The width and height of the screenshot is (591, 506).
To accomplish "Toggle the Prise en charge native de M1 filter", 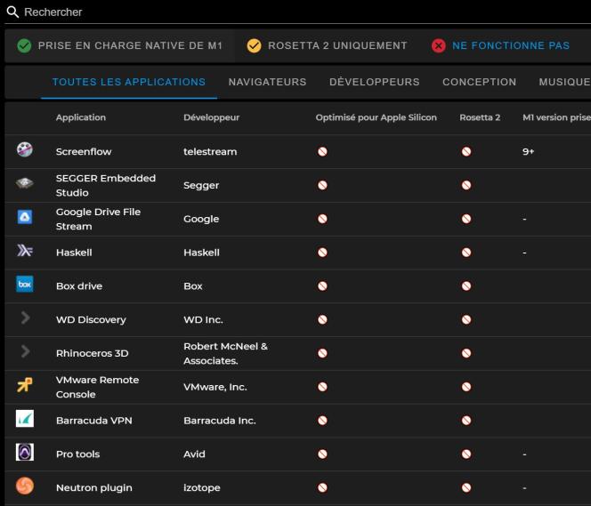I will tap(119, 46).
